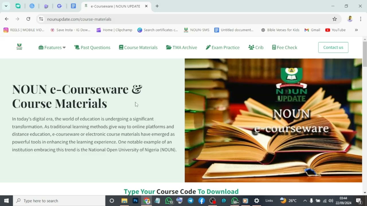Switch to the Google tab
The height and width of the screenshot is (206, 367).
(x=59, y=6)
